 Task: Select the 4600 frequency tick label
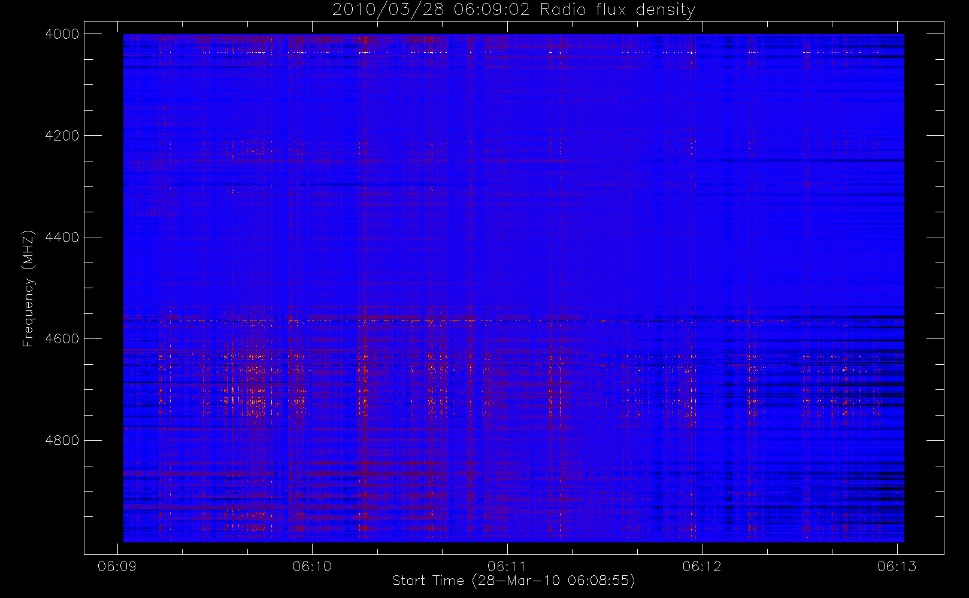coord(62,339)
